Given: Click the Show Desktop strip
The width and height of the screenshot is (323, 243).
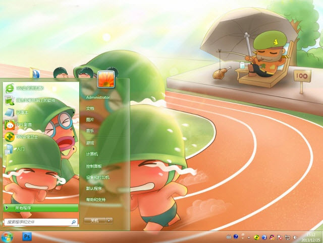Looking at the screenshot, I should tap(322, 237).
